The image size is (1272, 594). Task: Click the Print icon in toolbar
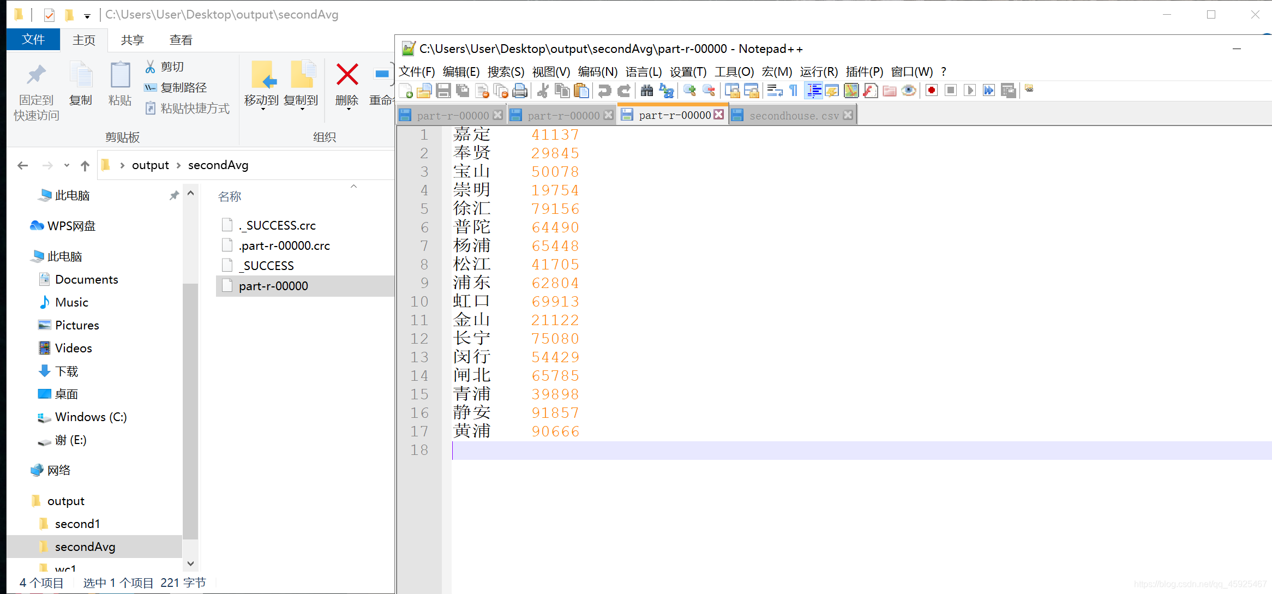(x=520, y=91)
